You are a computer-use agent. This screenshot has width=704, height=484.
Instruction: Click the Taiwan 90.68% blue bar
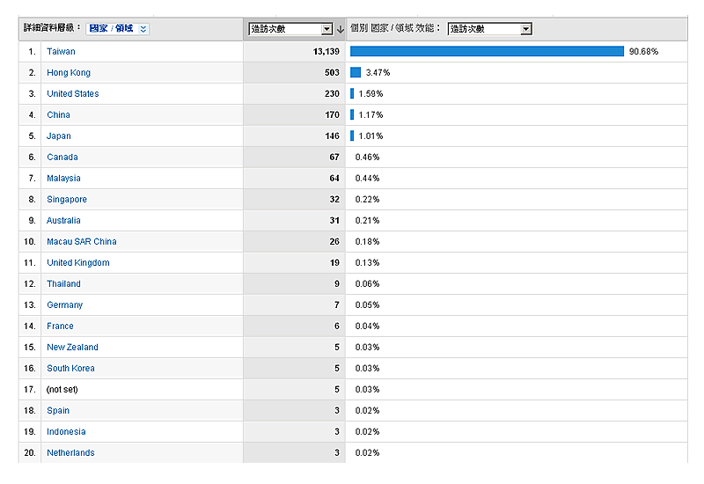click(x=487, y=51)
